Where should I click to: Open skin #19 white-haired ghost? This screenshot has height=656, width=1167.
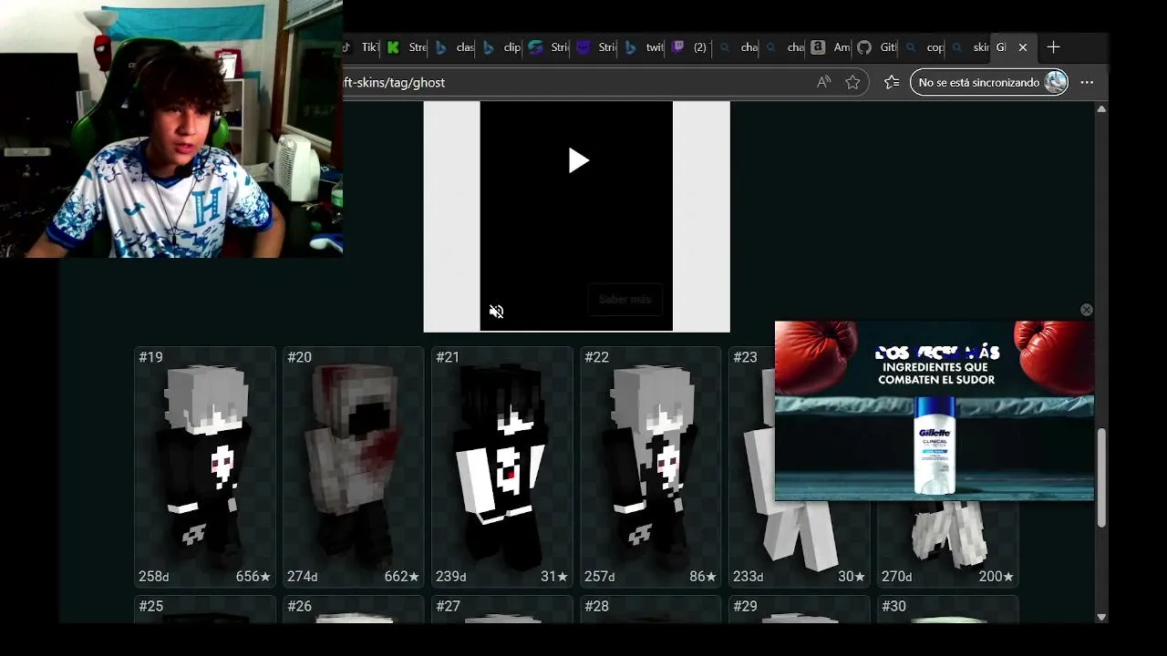(205, 467)
